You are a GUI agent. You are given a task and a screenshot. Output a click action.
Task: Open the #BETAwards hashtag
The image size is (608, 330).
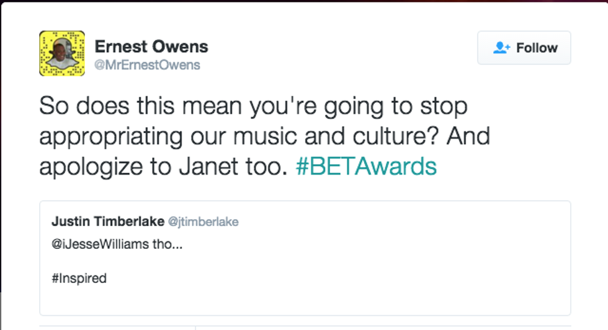coord(366,167)
